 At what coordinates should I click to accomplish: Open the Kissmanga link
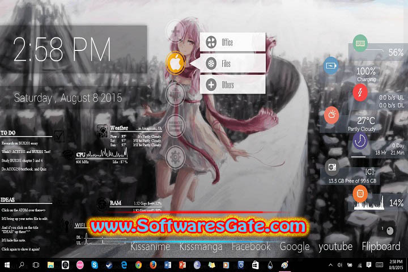201,246
